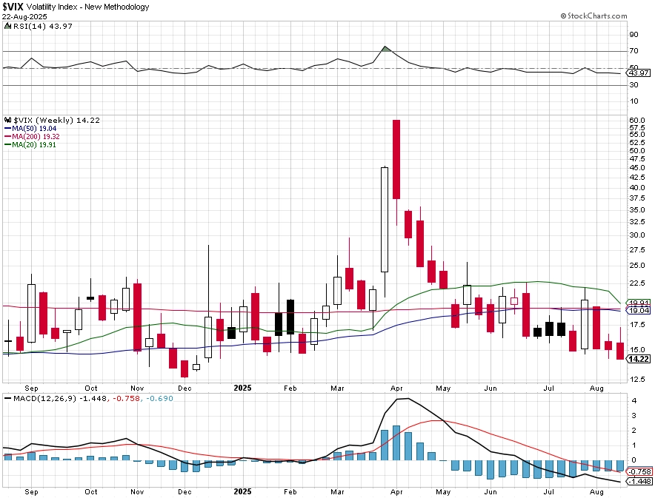Click the tallest blue MACD histogram bar
The height and width of the screenshot is (498, 655).
(396, 443)
